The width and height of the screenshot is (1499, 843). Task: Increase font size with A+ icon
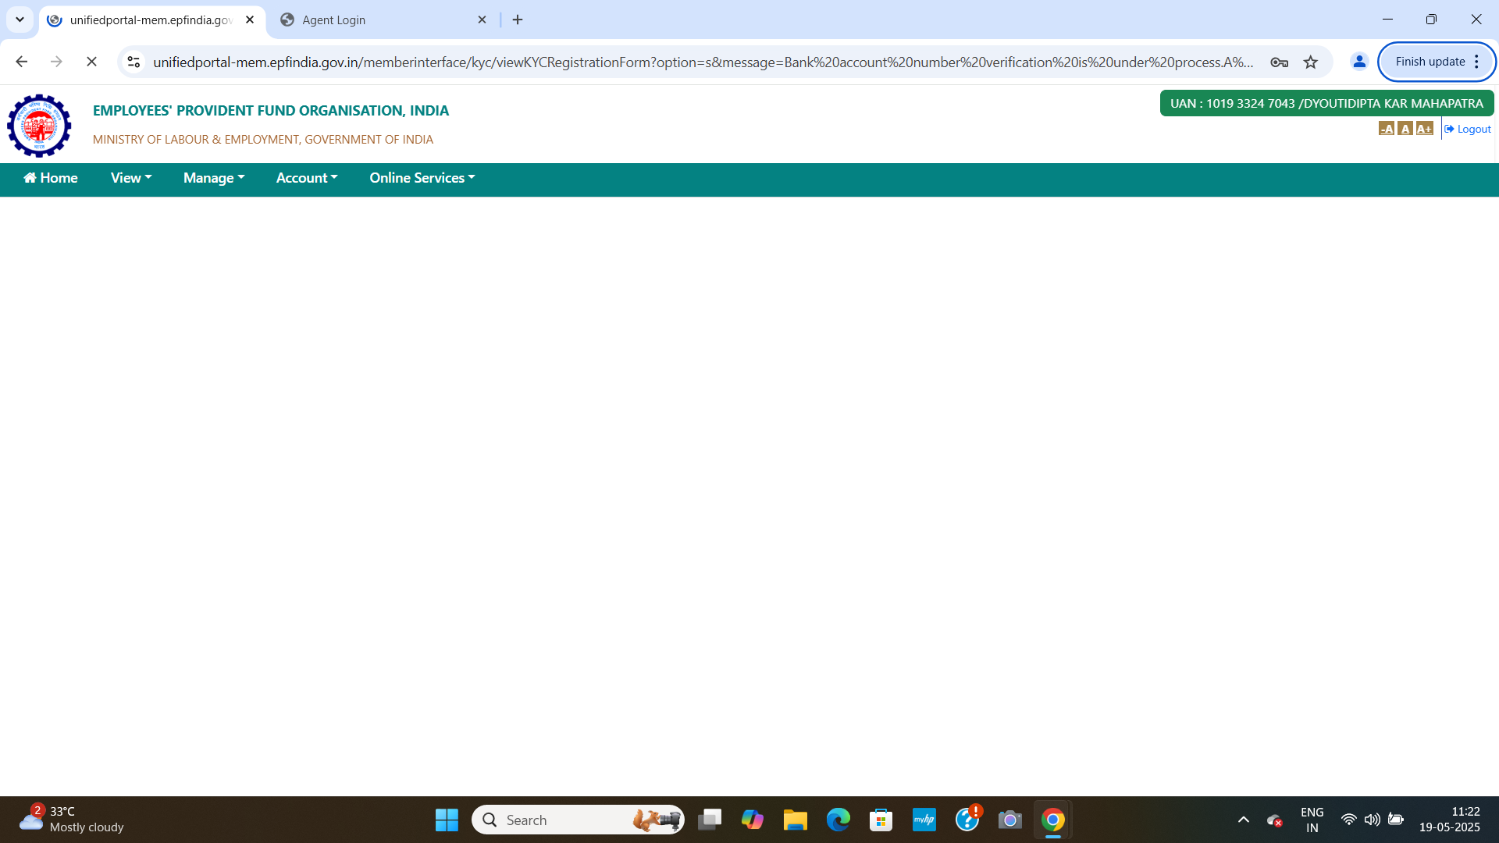pyautogui.click(x=1424, y=129)
